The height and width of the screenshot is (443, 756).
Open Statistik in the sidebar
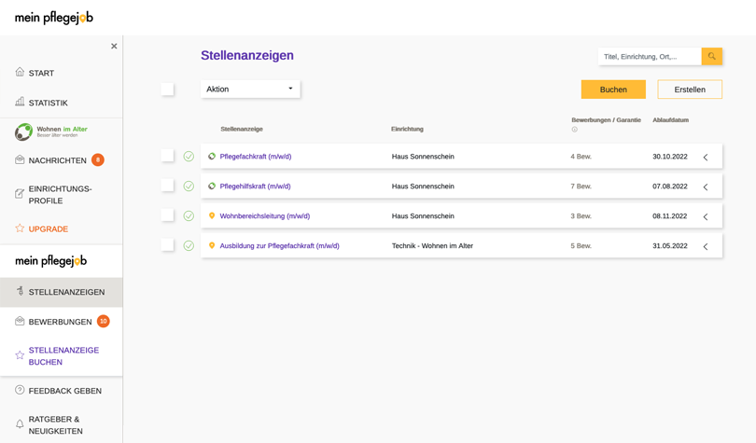point(48,103)
